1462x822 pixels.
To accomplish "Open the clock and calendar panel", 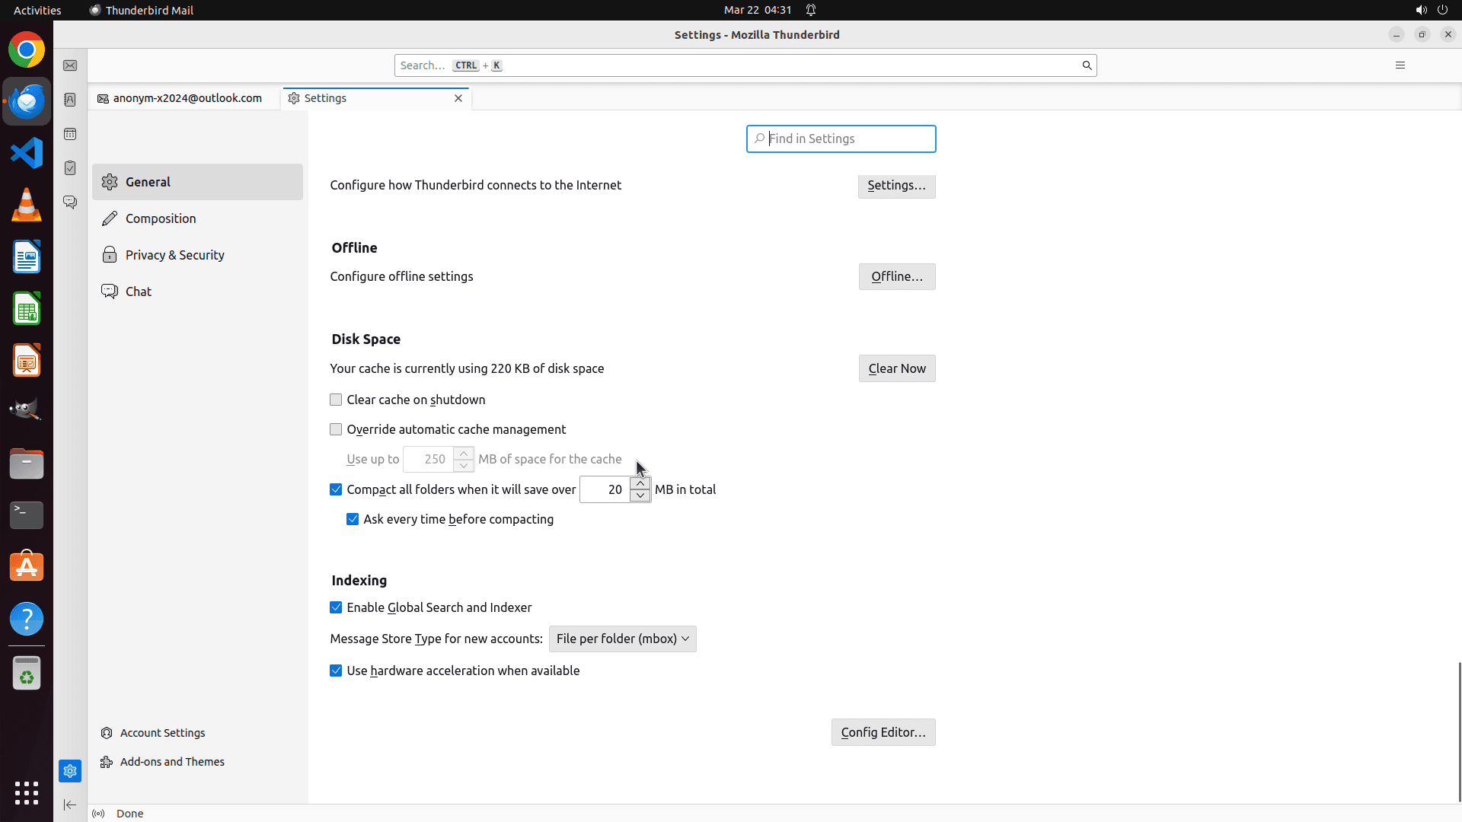I will [x=757, y=10].
